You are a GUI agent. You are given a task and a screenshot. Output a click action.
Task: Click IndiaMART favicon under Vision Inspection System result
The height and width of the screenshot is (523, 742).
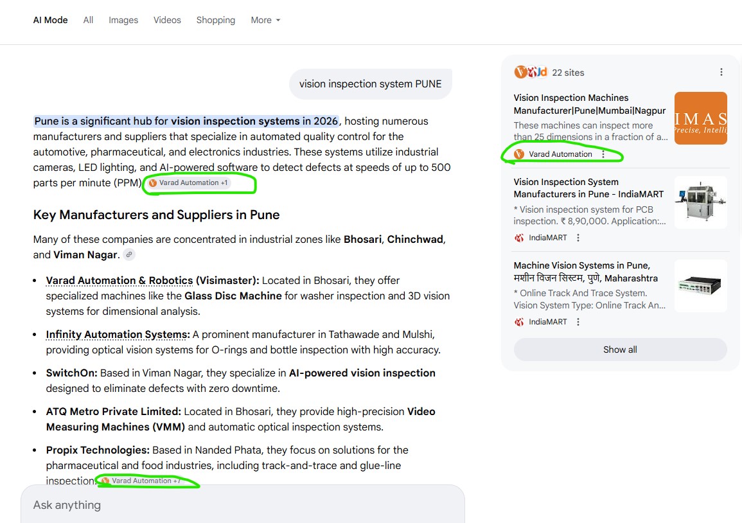click(x=519, y=238)
